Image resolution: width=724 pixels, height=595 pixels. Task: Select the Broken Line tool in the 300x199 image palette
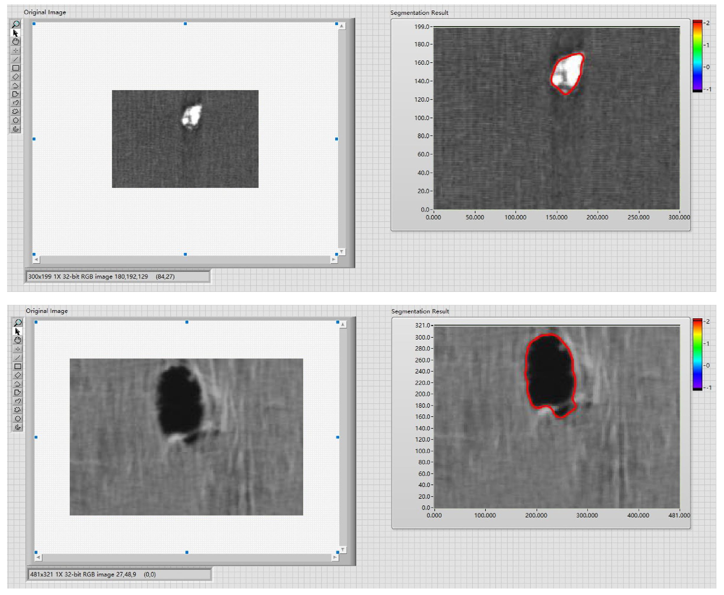pyautogui.click(x=16, y=85)
